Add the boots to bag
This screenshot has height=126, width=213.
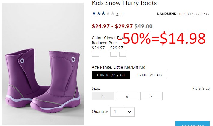193,124
